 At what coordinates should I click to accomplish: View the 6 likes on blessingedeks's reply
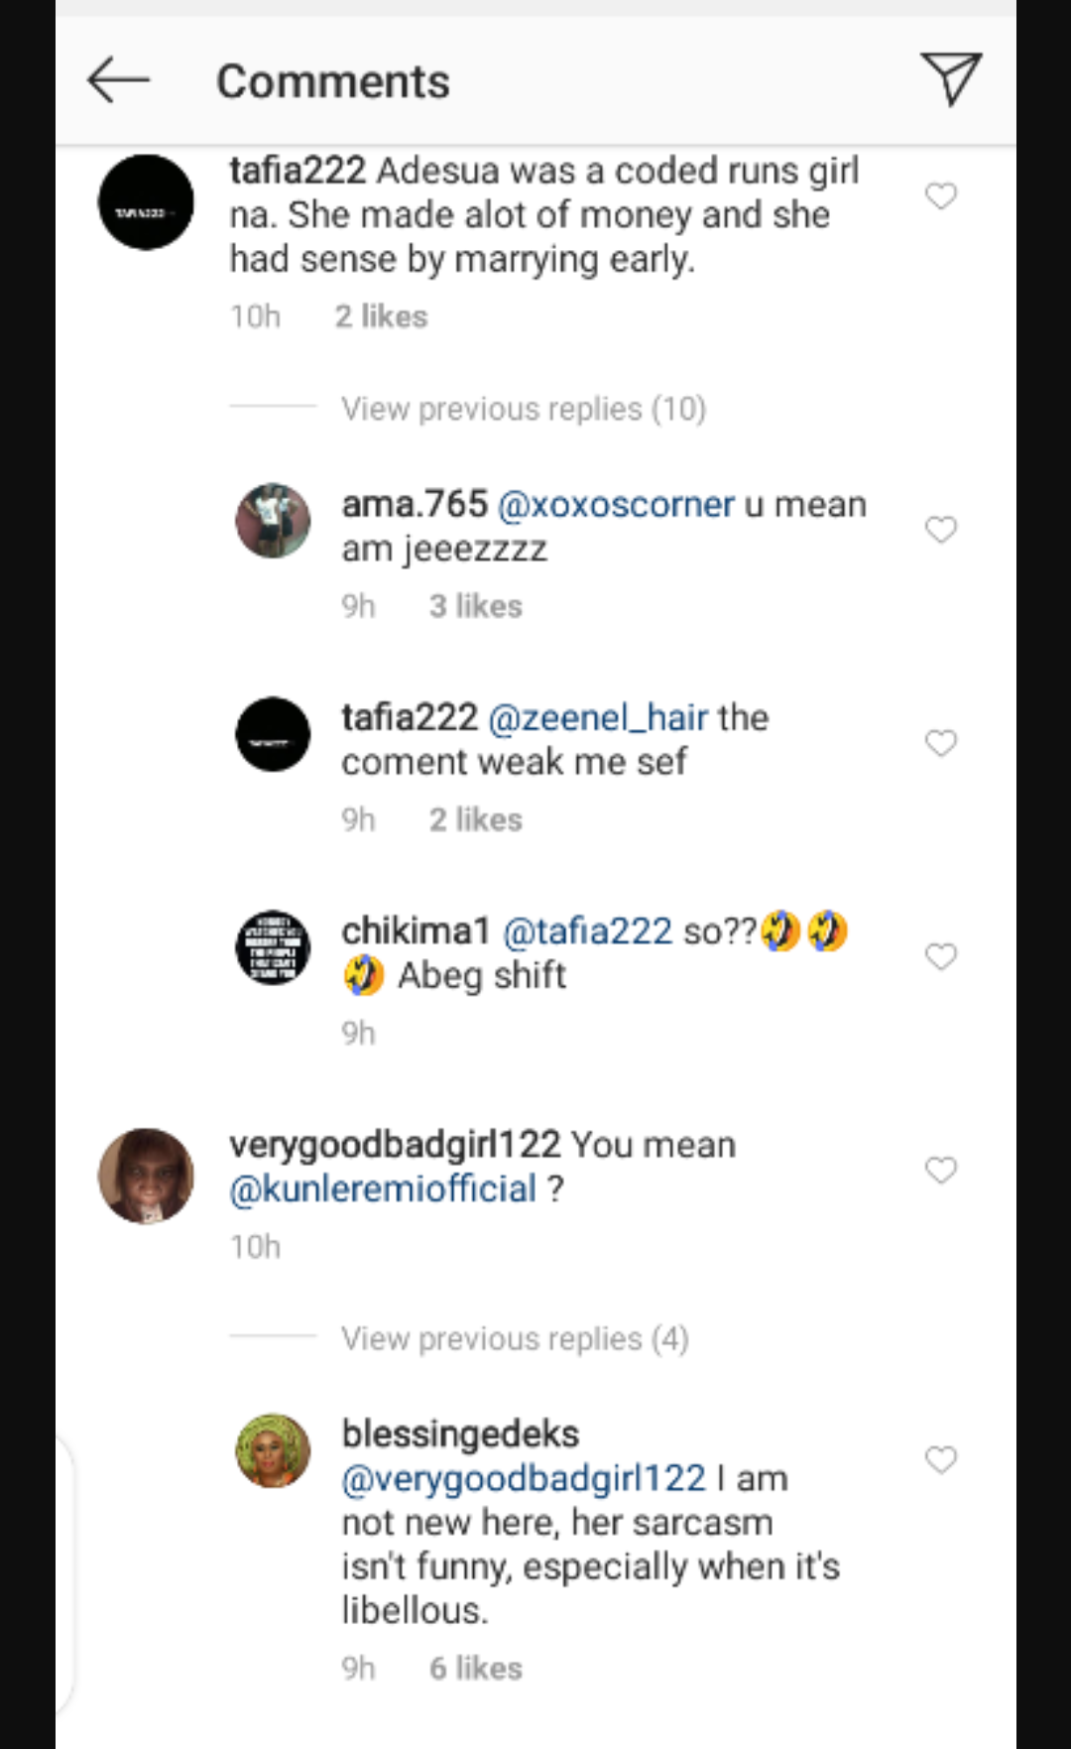(x=475, y=1669)
